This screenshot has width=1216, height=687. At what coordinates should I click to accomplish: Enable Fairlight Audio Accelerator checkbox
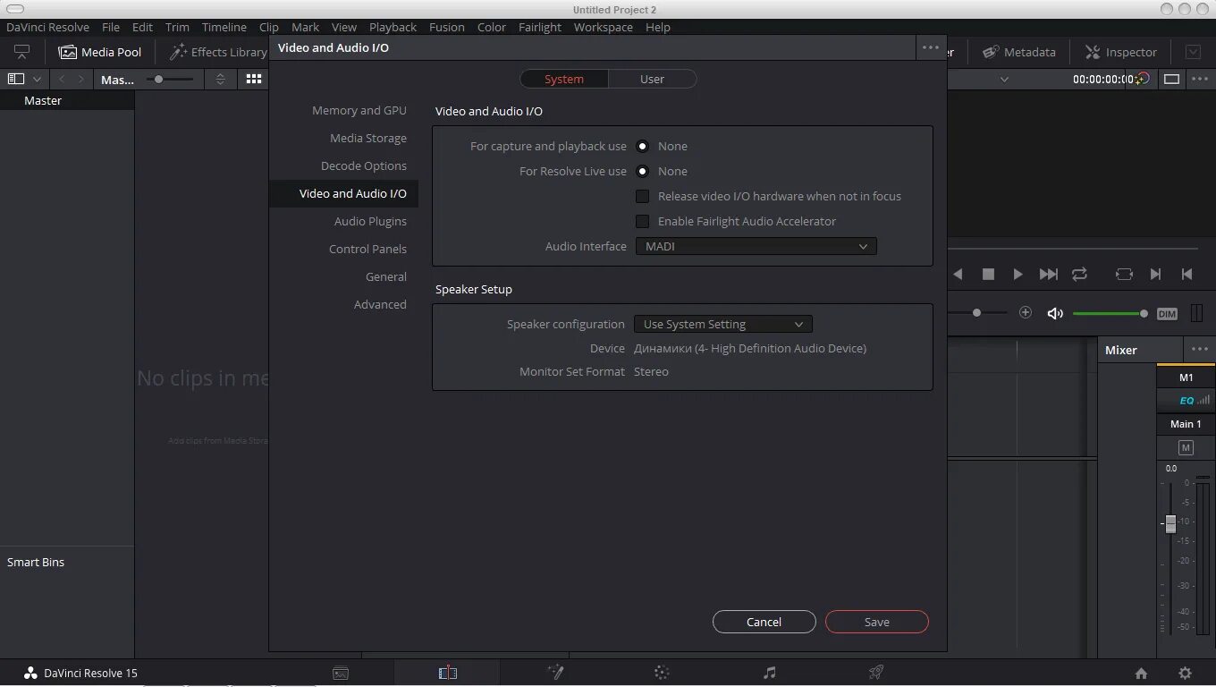(642, 221)
